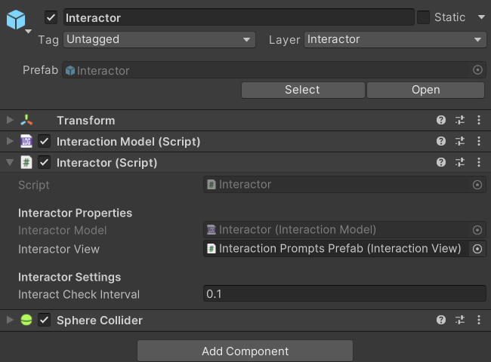Viewport: 491px width, 362px height.
Task: Click the Interaction Model script icon
Action: (26, 141)
